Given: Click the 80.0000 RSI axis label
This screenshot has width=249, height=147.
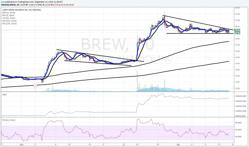Looking at the screenshot, I should (238, 123).
